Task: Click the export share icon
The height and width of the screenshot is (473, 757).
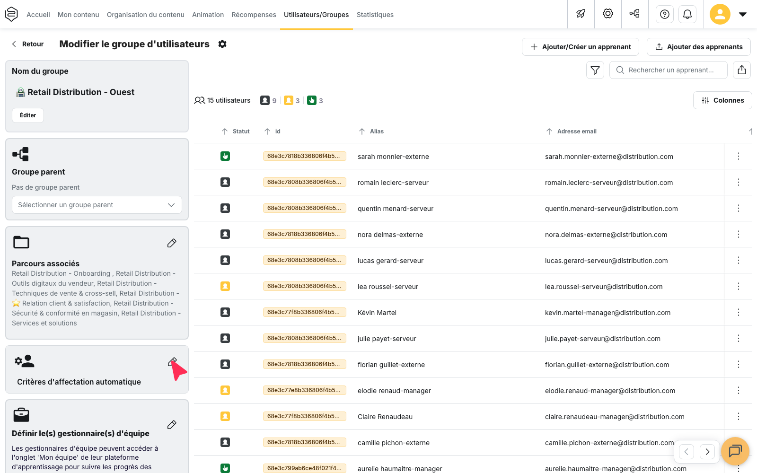Action: (x=742, y=70)
